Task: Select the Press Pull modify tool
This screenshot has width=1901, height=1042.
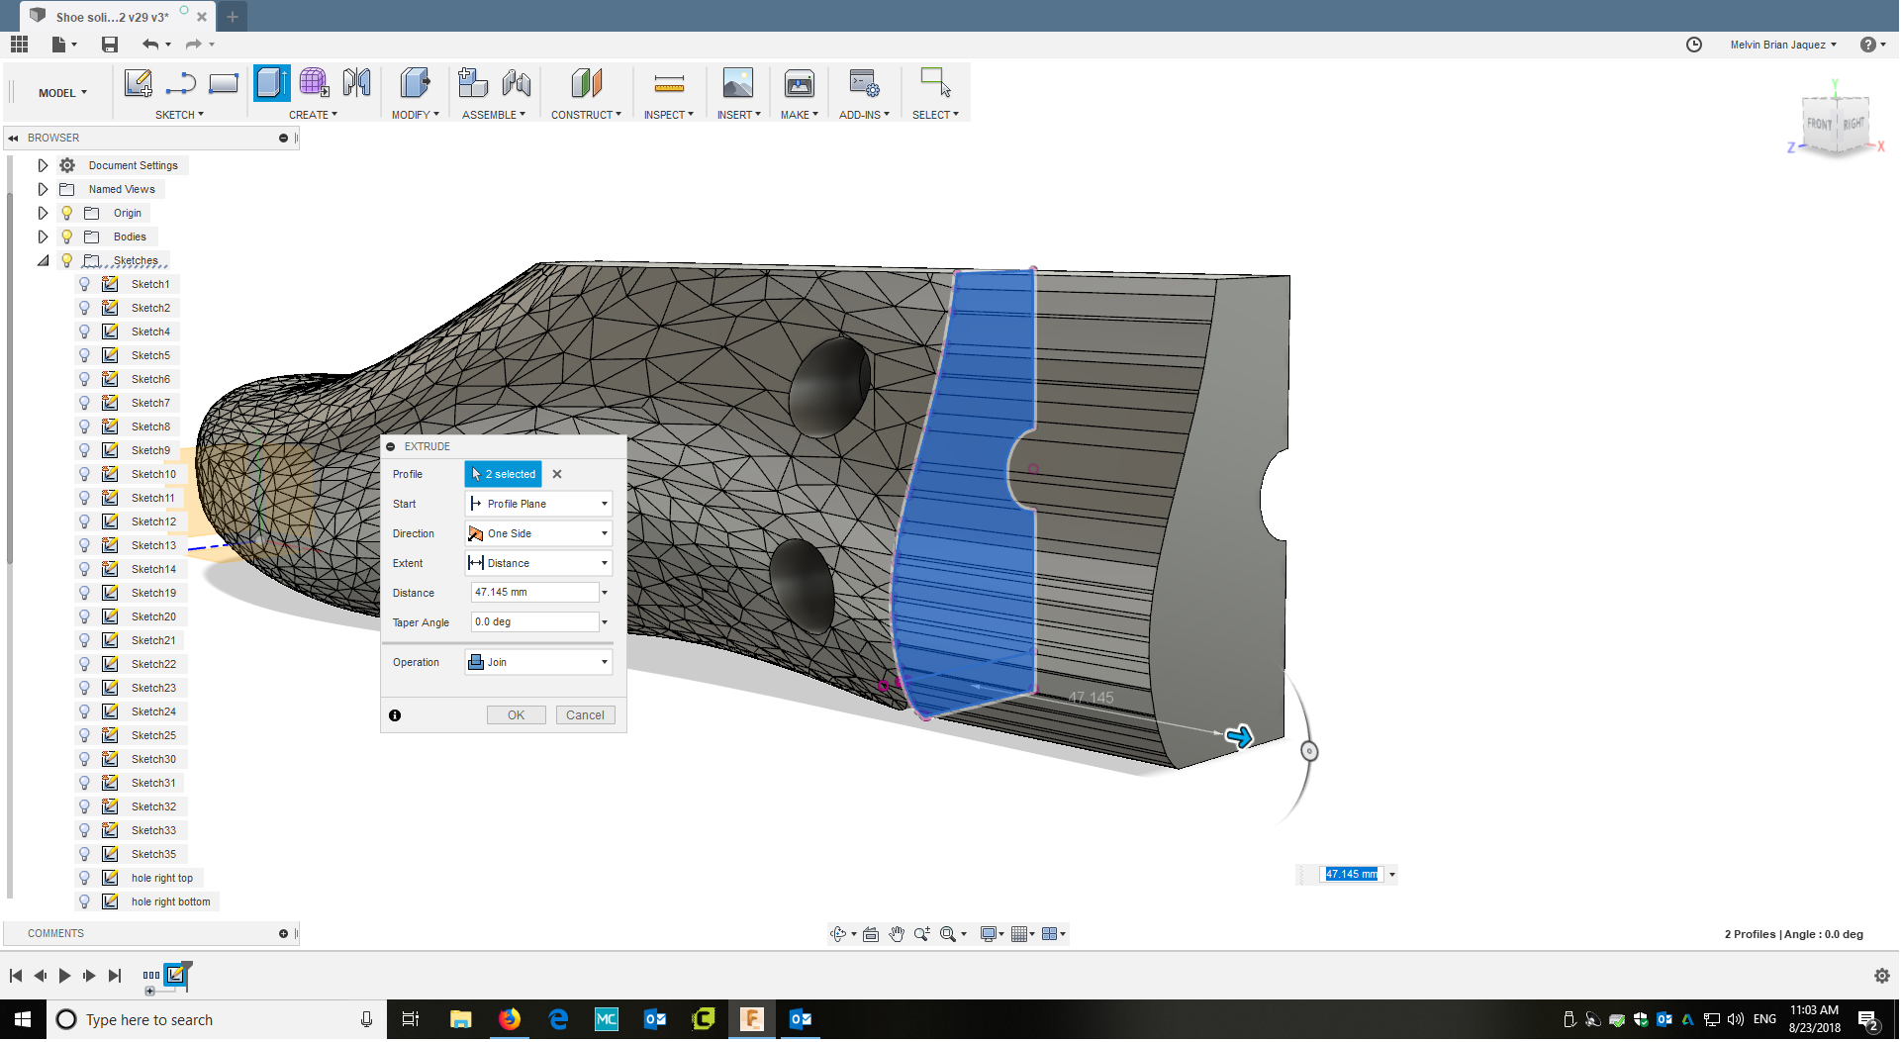Action: [415, 83]
